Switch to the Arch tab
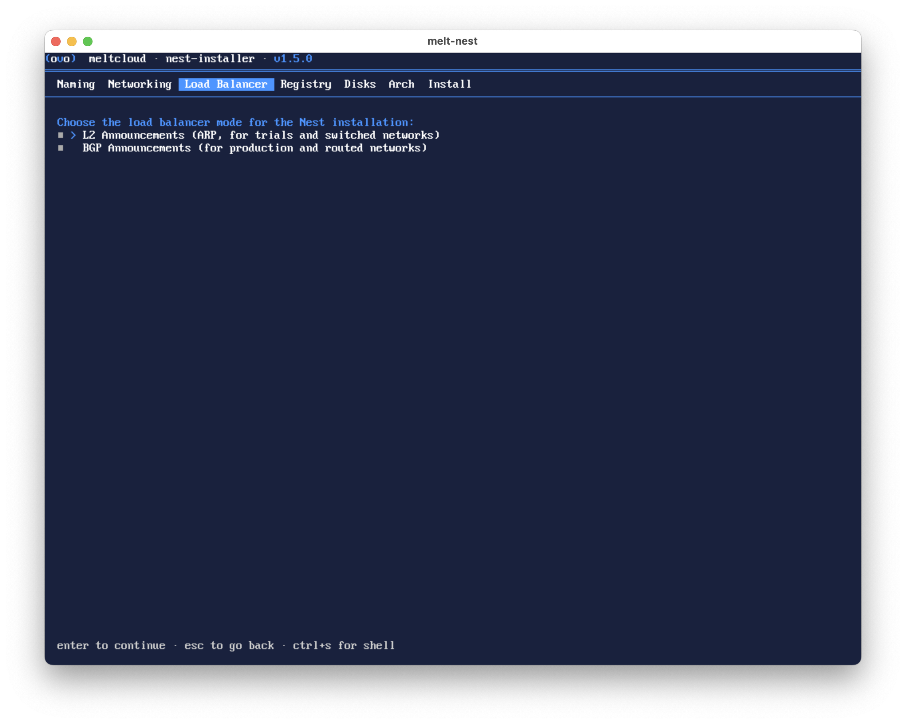906x724 pixels. click(401, 84)
